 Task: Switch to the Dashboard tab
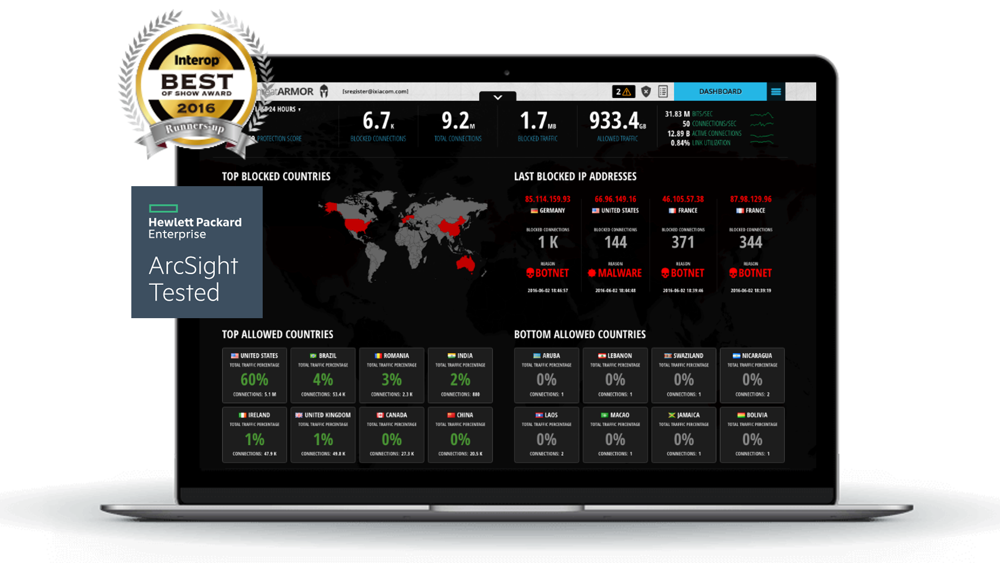[x=720, y=91]
